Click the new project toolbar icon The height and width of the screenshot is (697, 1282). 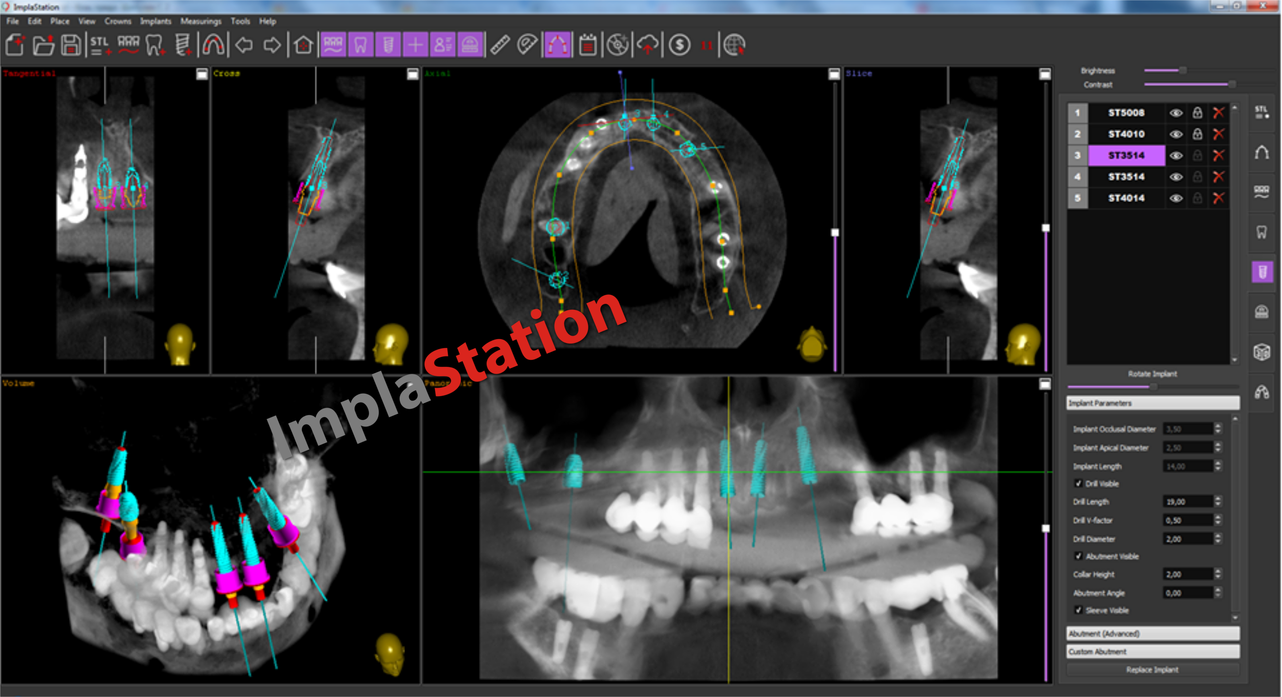click(15, 45)
